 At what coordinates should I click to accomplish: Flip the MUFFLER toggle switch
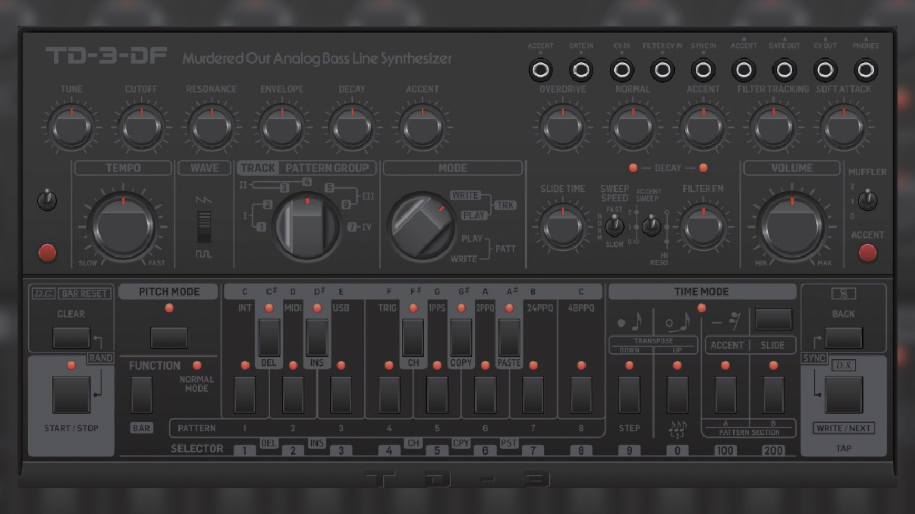(x=867, y=200)
